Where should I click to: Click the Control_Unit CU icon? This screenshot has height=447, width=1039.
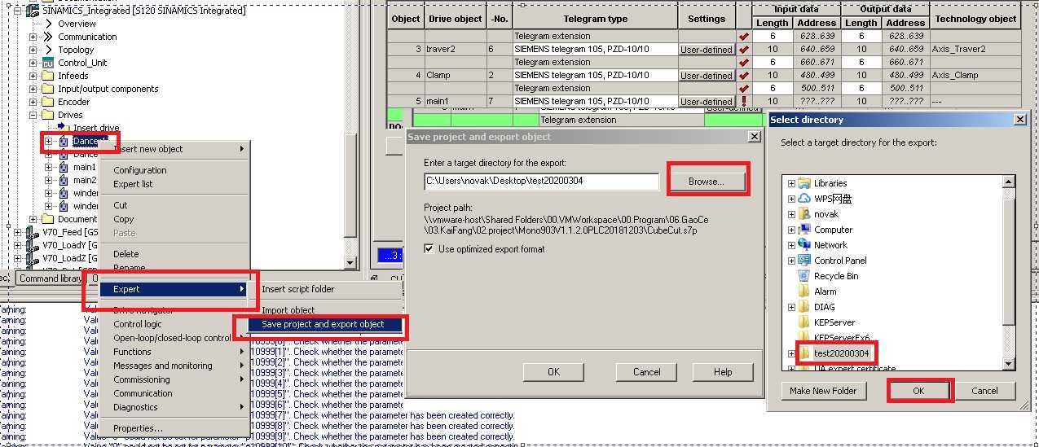(x=47, y=63)
